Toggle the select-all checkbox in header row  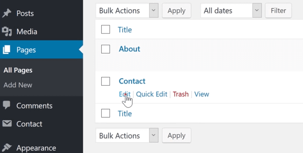[x=106, y=29]
